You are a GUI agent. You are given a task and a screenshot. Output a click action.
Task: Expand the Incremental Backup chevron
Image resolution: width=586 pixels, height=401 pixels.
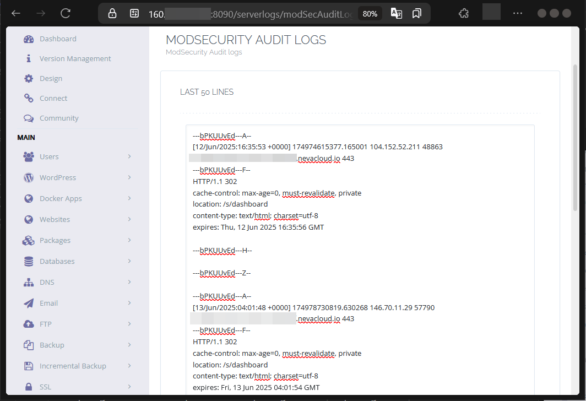coord(129,366)
